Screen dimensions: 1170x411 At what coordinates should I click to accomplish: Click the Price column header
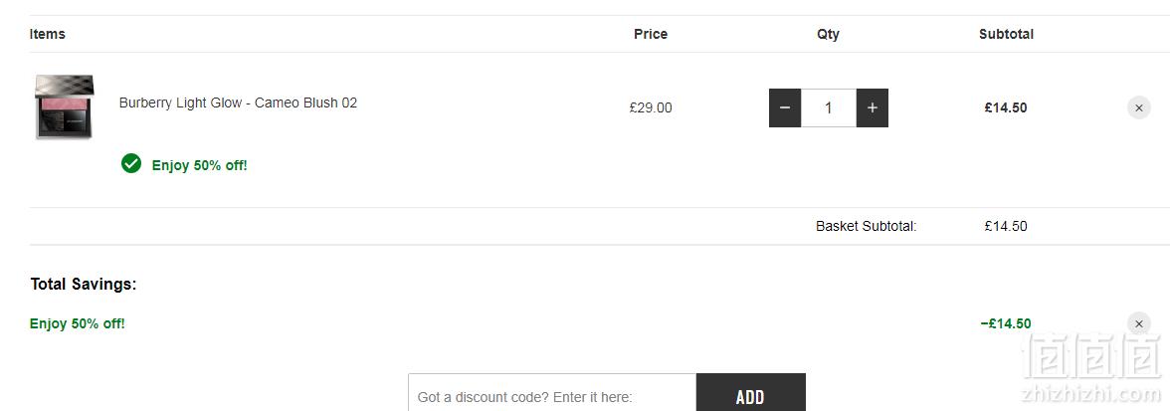[651, 34]
